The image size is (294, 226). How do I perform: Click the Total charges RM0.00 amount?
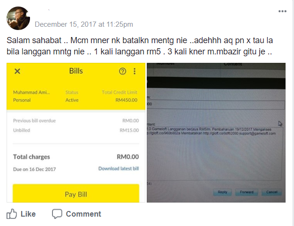click(128, 157)
